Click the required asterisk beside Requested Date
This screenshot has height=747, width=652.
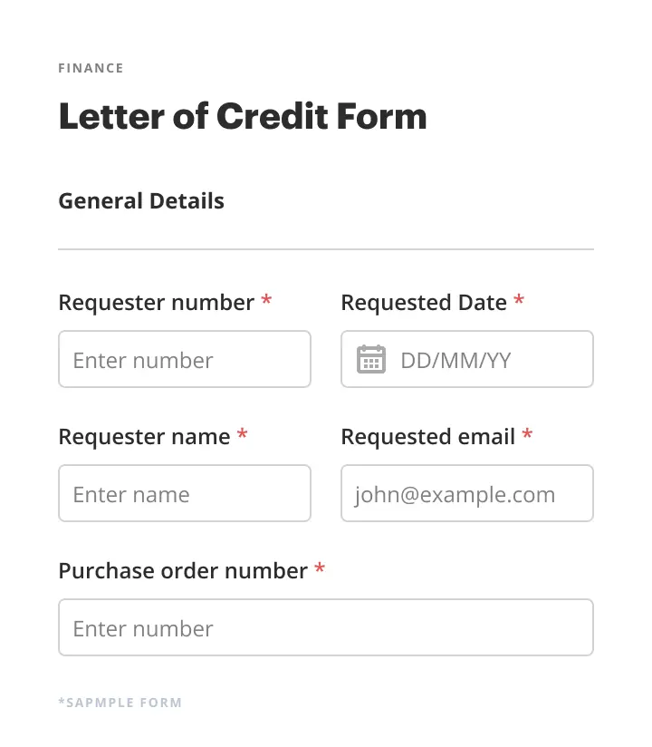click(519, 300)
